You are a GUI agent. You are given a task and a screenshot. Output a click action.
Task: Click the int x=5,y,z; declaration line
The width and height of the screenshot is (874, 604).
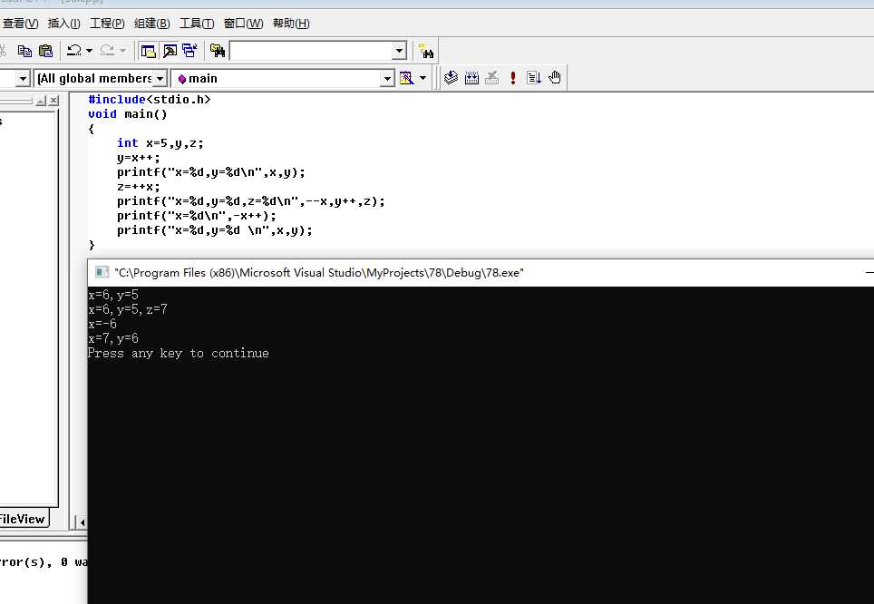click(160, 142)
